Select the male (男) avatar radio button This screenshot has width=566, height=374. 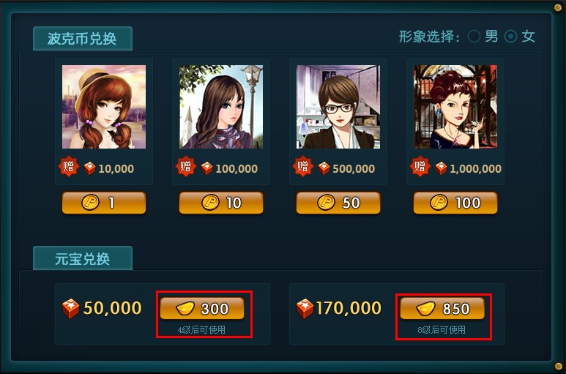474,37
